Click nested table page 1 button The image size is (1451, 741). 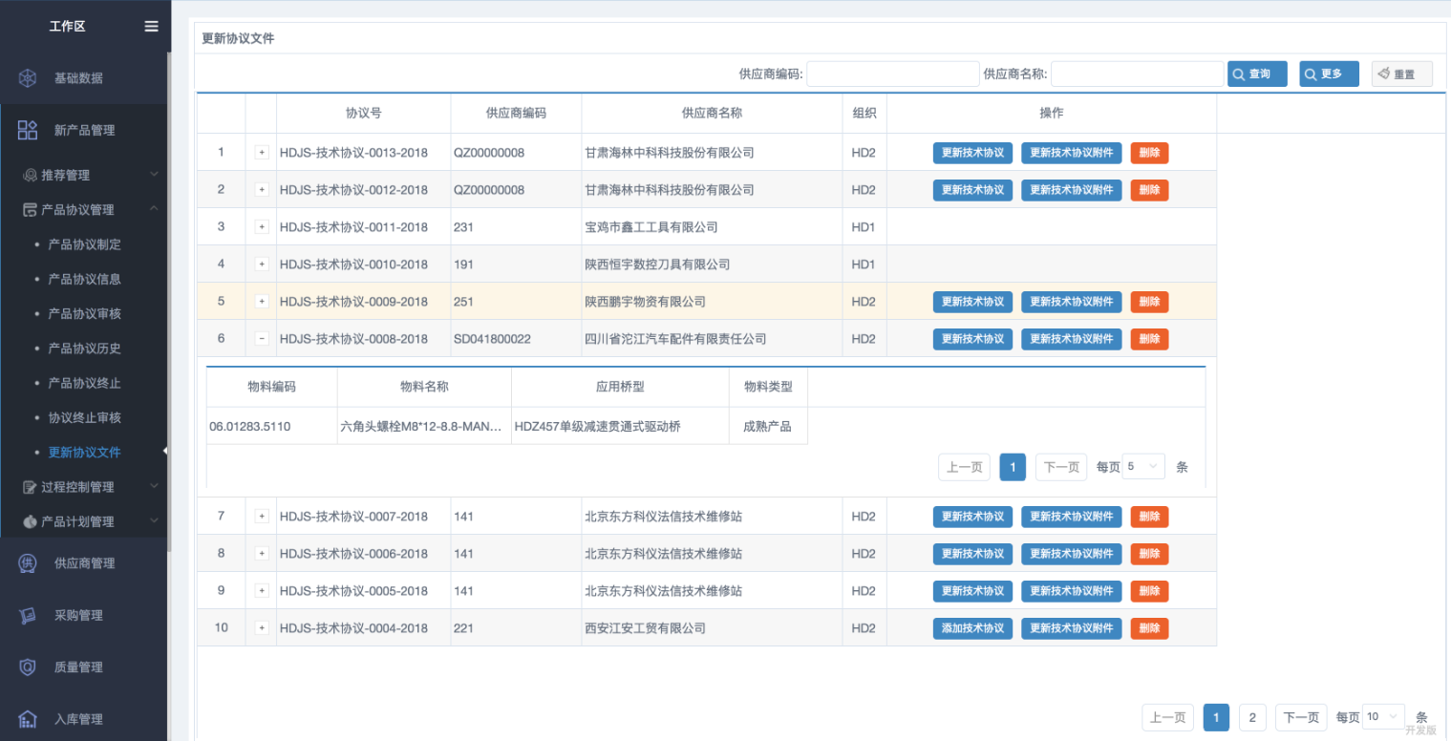(x=1013, y=467)
